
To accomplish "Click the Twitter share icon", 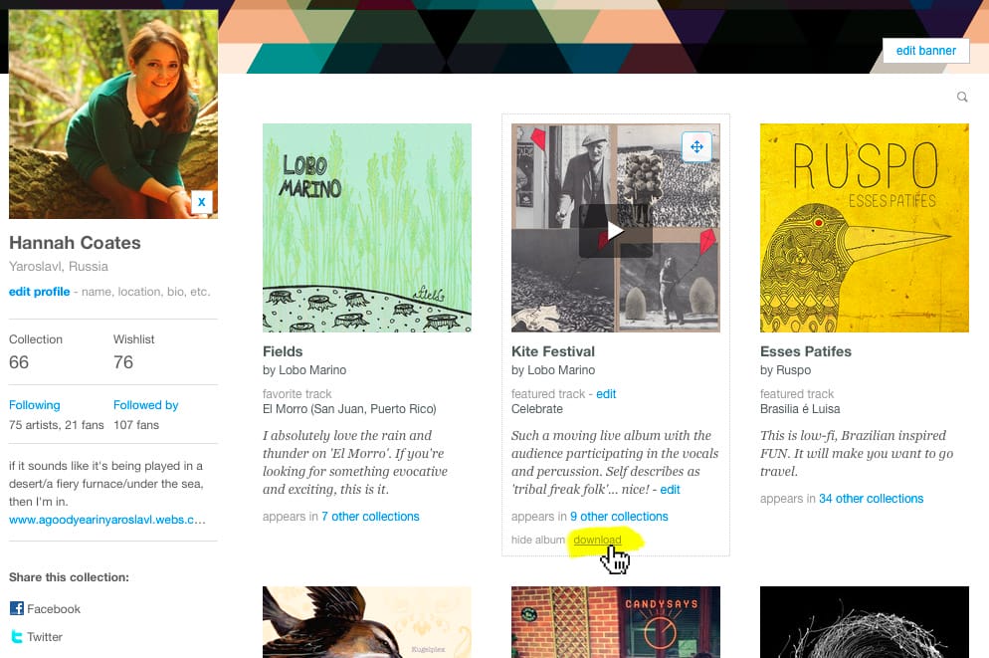I will 16,636.
